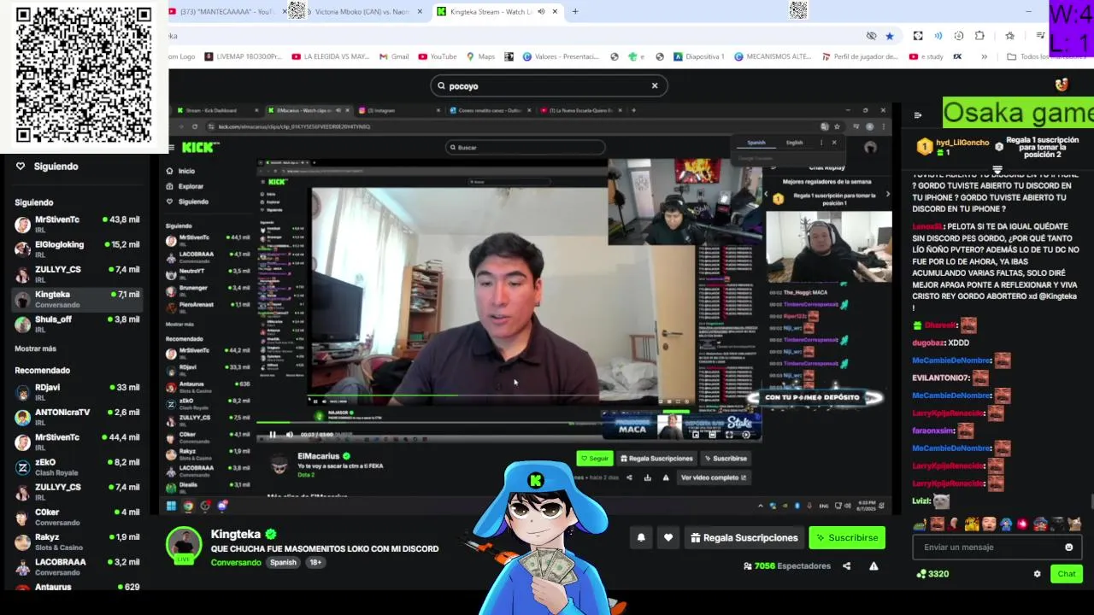Image resolution: width=1094 pixels, height=615 pixels.
Task: Open RDjavi recommended channel
Action: point(78,392)
